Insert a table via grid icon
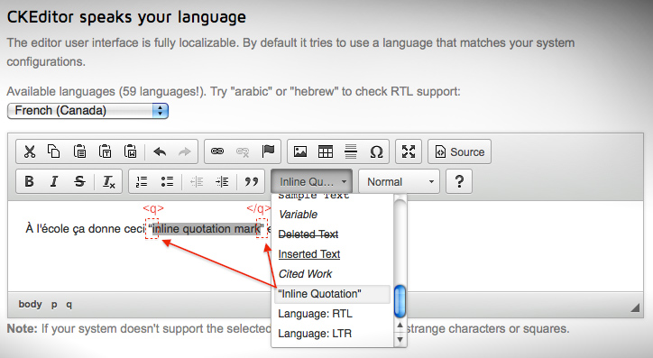 (x=326, y=151)
